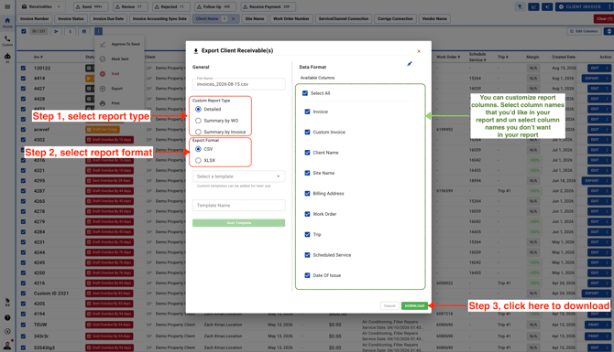Choose CSV export format
This screenshot has height=352, width=614.
[198, 149]
